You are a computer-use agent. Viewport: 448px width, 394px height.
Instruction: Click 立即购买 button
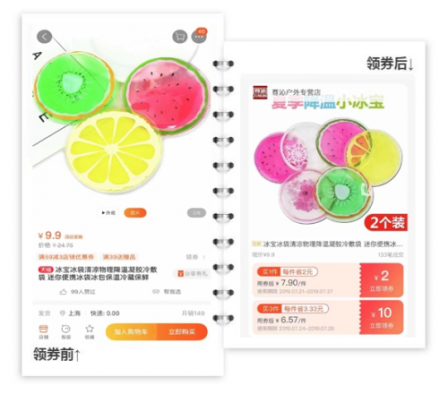182,331
